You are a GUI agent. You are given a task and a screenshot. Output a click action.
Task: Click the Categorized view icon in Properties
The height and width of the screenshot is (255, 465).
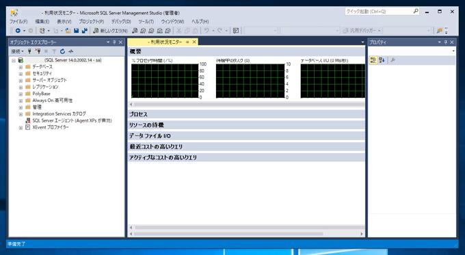click(x=373, y=60)
